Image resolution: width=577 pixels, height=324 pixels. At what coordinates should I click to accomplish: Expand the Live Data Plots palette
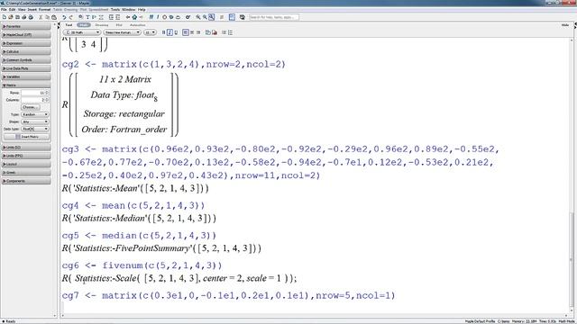point(26,68)
